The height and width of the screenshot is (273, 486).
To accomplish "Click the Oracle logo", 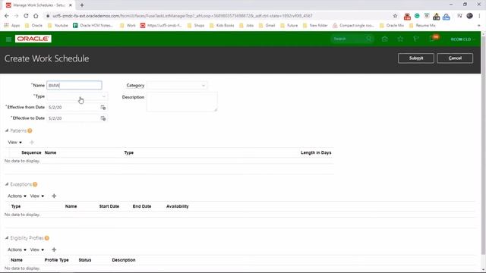I will [x=33, y=39].
